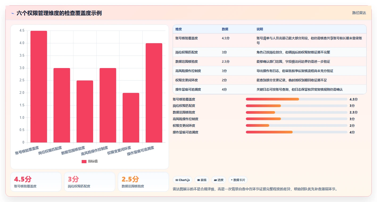Click the 高风险操作控制度 chart bar
The image size is (377, 202).
(108, 105)
